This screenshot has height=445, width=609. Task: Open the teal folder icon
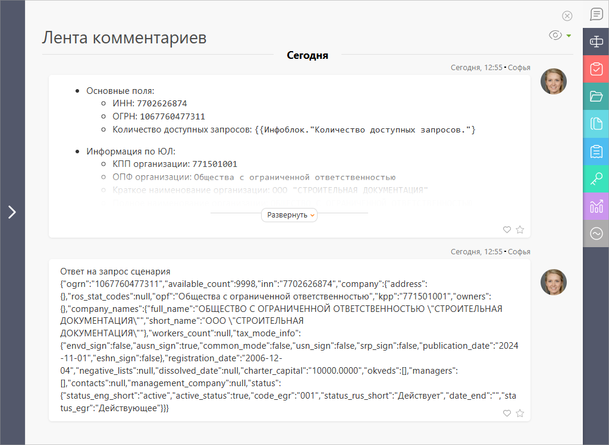tap(596, 96)
